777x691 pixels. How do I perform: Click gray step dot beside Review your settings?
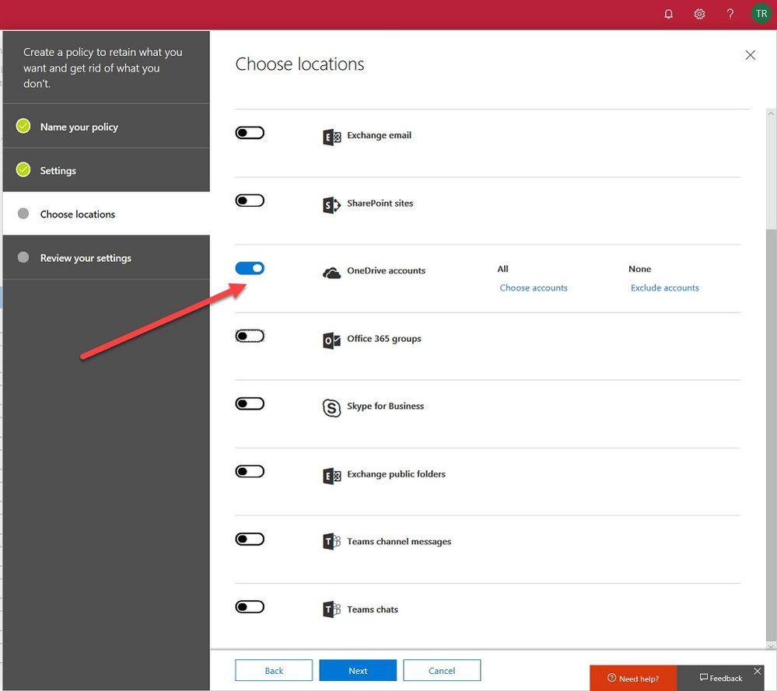click(23, 257)
